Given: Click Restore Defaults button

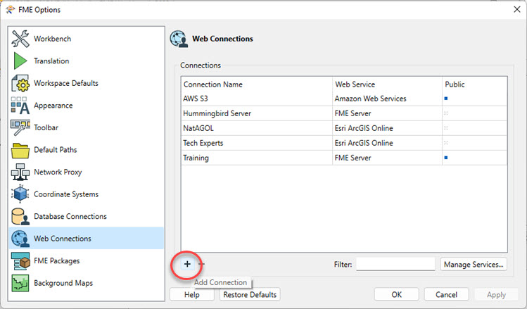Looking at the screenshot, I should click(250, 294).
